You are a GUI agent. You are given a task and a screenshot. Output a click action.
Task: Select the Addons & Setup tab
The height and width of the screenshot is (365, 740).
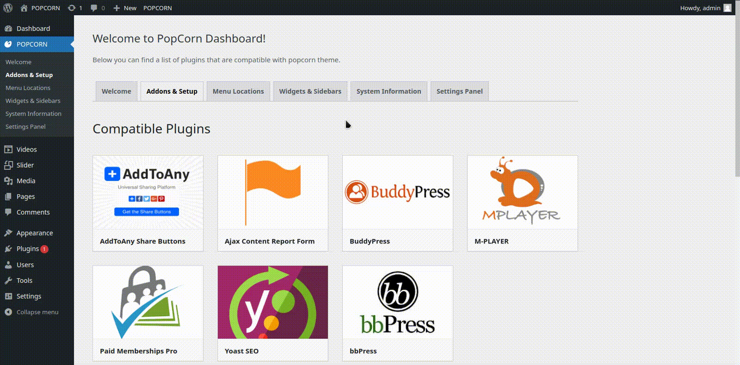click(x=172, y=91)
